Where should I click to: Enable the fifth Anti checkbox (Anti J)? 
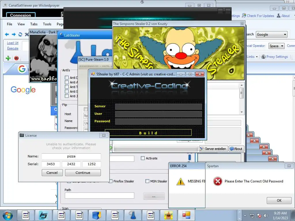[x=67, y=96]
